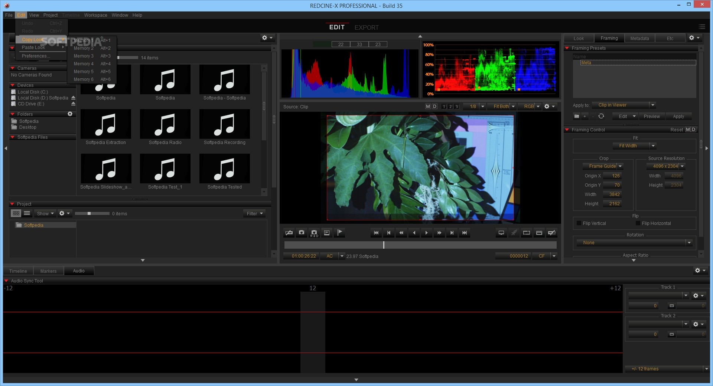Rewind playback with double left arrows
The height and width of the screenshot is (386, 713).
pos(401,233)
